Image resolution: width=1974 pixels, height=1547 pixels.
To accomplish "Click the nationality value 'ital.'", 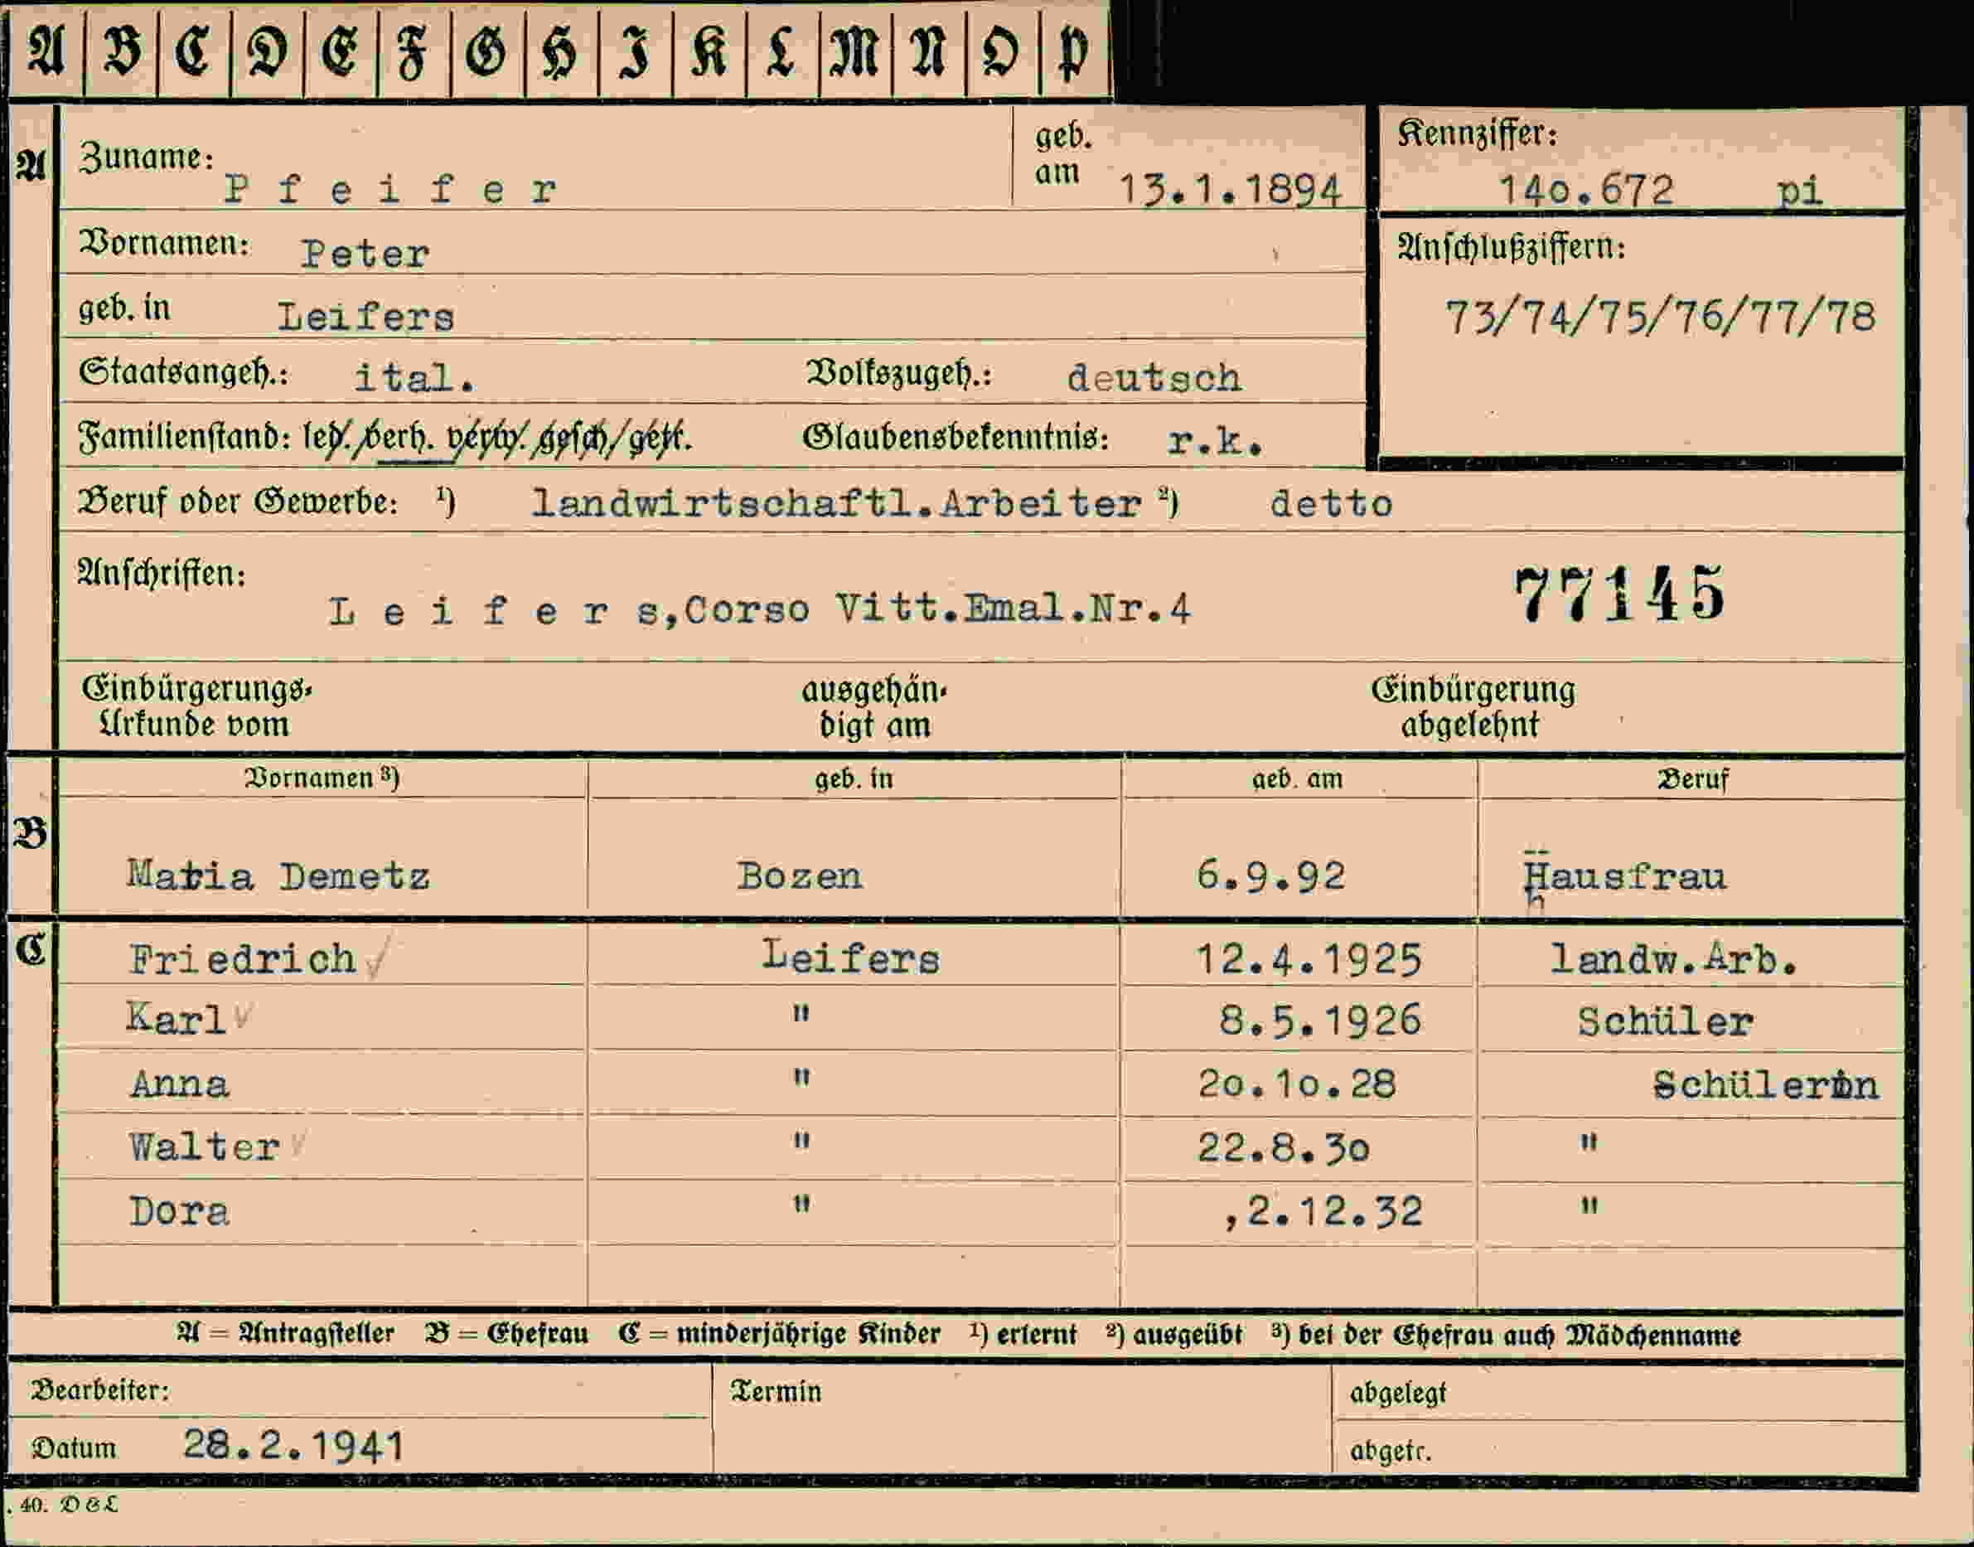I will 414,378.
